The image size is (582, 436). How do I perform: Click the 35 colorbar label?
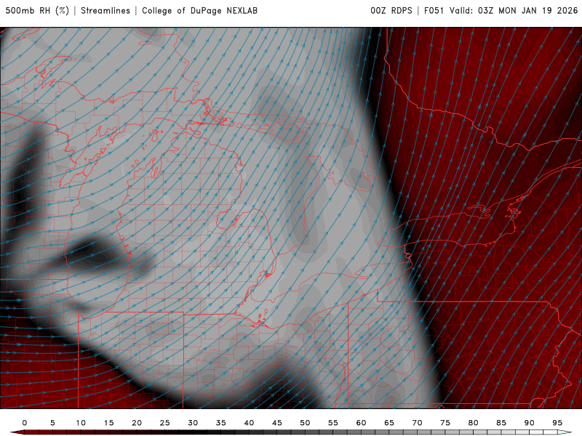point(221,423)
